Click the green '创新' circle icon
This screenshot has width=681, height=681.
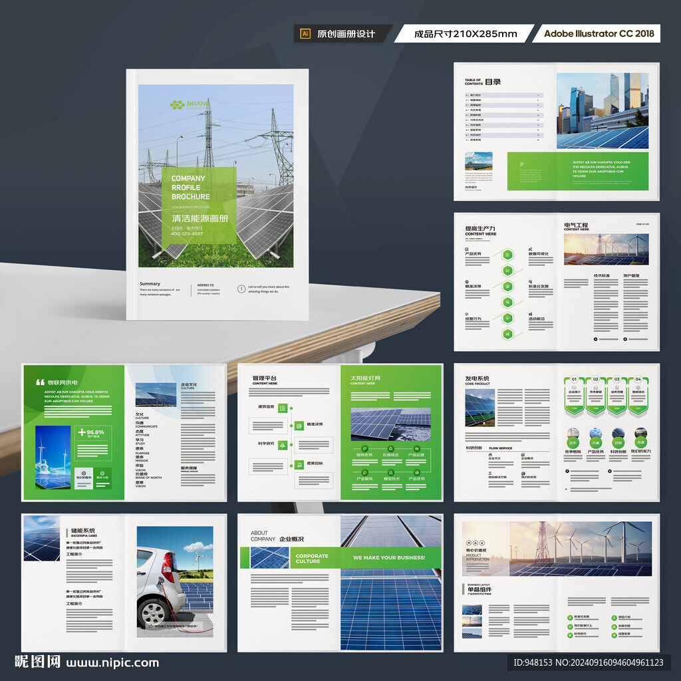[618, 443]
